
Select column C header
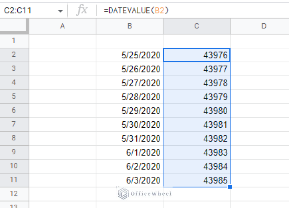pos(197,26)
